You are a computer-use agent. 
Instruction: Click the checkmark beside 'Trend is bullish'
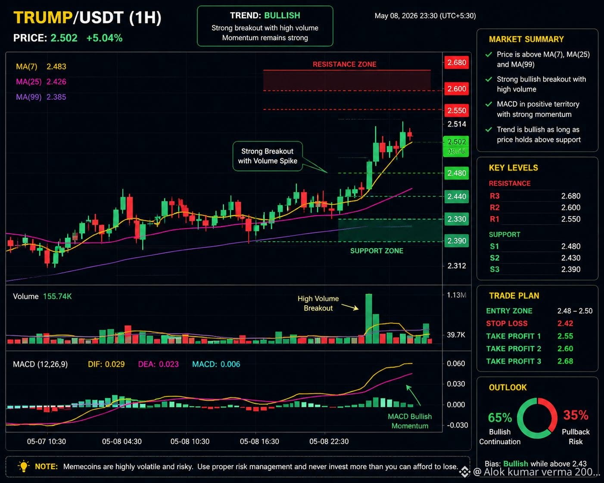pyautogui.click(x=489, y=130)
